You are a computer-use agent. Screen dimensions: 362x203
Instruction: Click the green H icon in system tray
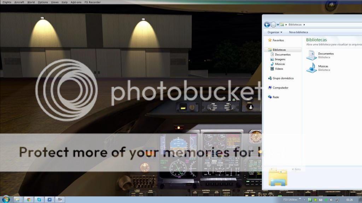click(x=310, y=200)
